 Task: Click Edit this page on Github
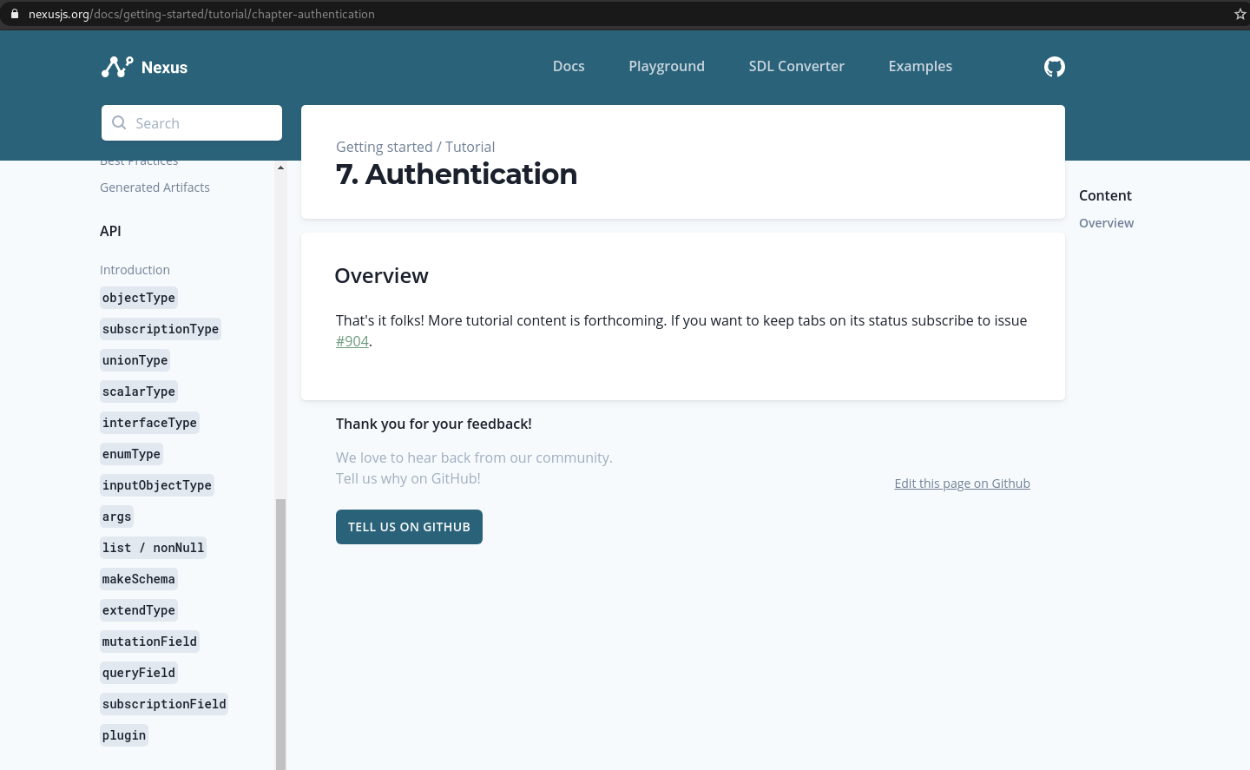coord(962,484)
